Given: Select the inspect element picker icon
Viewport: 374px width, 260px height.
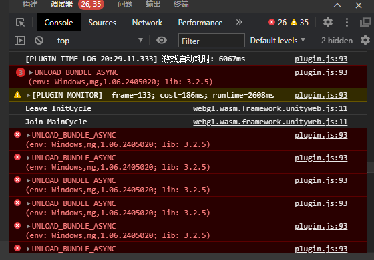Looking at the screenshot, I should tap(20, 23).
